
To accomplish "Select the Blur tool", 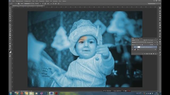I will (10, 33).
